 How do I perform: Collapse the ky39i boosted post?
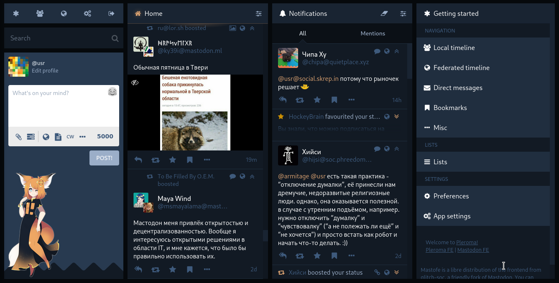(x=252, y=28)
